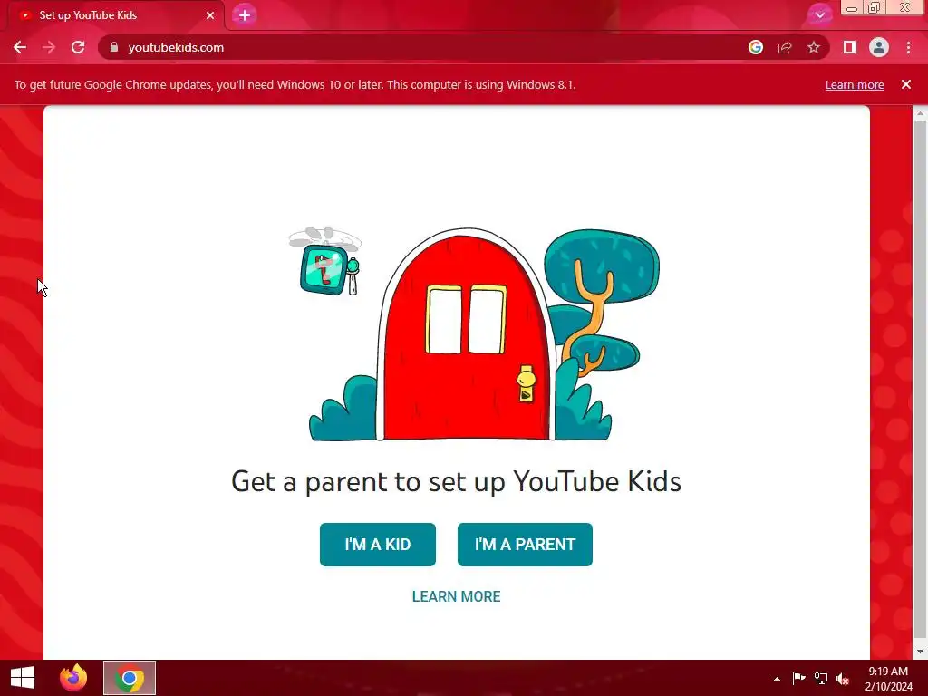The width and height of the screenshot is (928, 696).
Task: Dismiss the Chrome update banner
Action: (x=906, y=84)
